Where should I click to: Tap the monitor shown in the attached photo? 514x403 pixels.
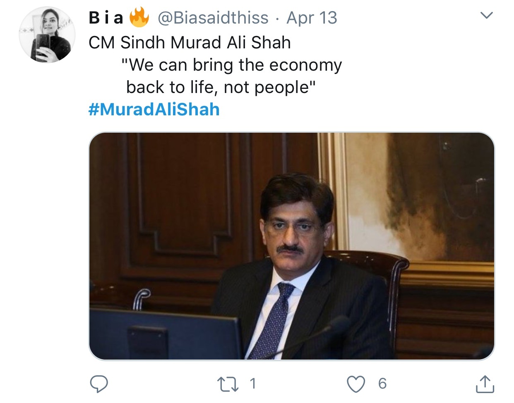click(x=166, y=333)
